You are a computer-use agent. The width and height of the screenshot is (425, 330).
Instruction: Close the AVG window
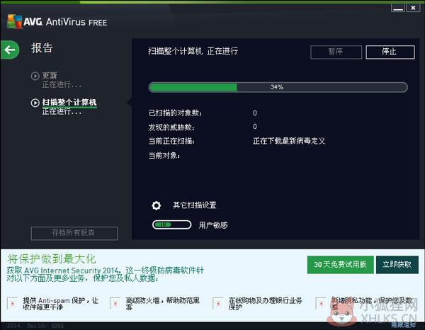(413, 8)
